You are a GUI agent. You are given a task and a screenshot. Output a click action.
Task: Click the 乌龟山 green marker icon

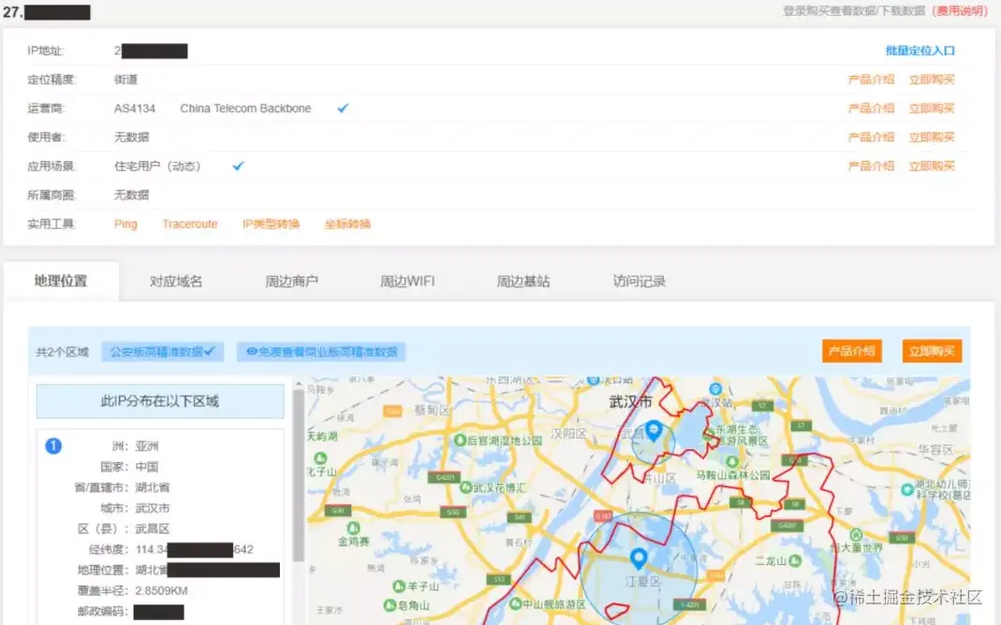pyautogui.click(x=390, y=604)
